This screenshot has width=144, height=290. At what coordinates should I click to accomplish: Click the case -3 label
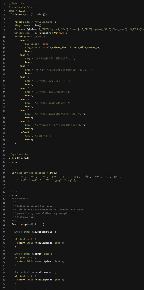click(25, 88)
